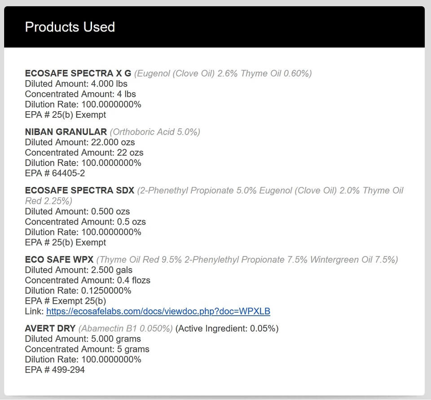
Task: Click Diluted Amount 5.000 grams line
Action: point(83,339)
